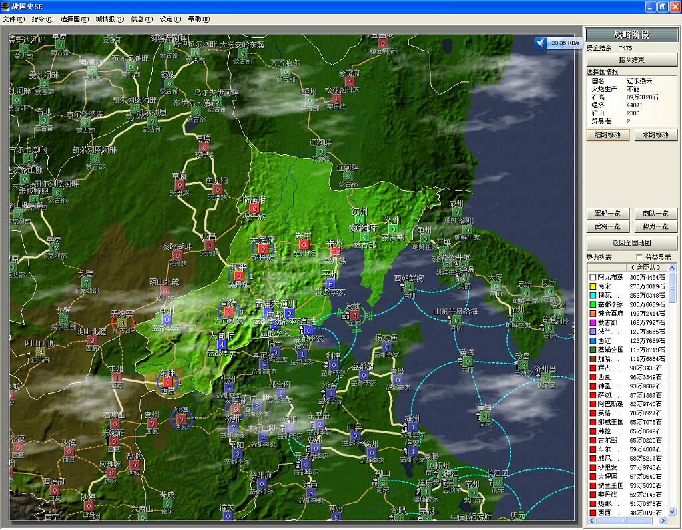Click the faction list scroll-down arrow
Image resolution: width=682 pixels, height=530 pixels.
[671, 511]
